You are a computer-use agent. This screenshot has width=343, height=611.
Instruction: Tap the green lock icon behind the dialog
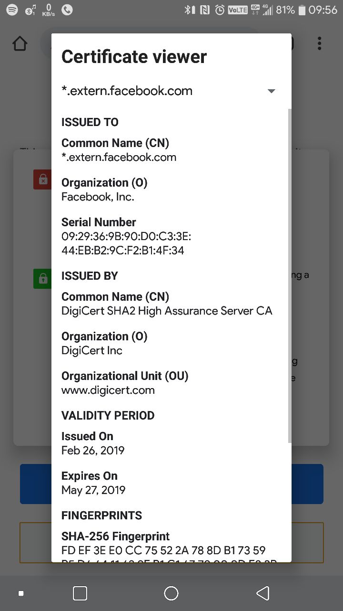(42, 278)
